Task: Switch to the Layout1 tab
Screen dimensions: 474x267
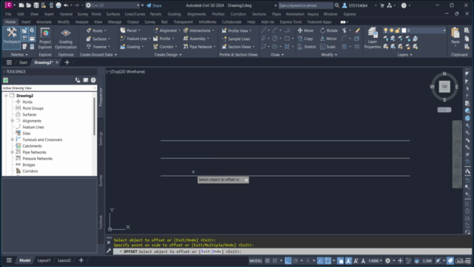Action: (44, 260)
